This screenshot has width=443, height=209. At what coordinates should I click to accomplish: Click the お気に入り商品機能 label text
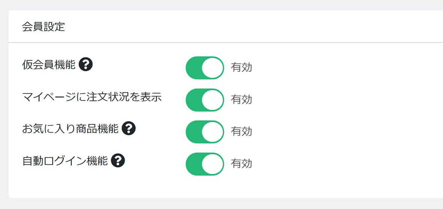point(70,129)
